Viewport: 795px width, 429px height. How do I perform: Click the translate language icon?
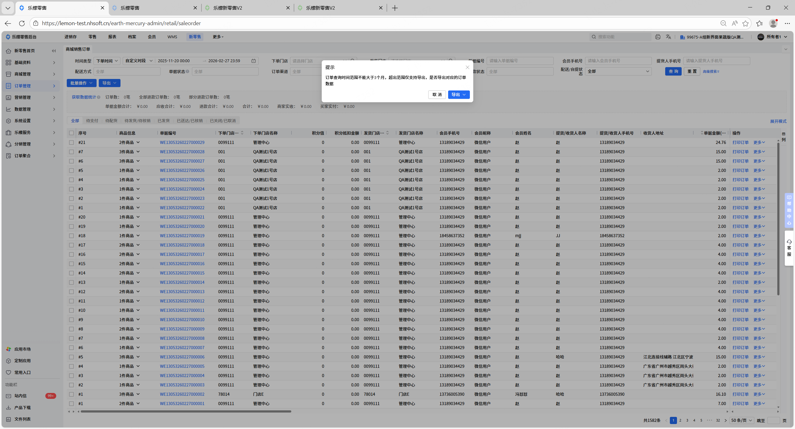(x=668, y=37)
